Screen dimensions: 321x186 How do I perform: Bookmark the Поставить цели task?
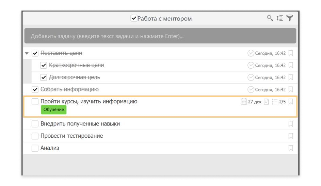[x=290, y=53]
